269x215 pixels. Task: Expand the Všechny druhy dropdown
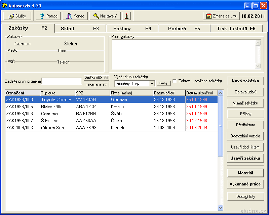[152, 83]
